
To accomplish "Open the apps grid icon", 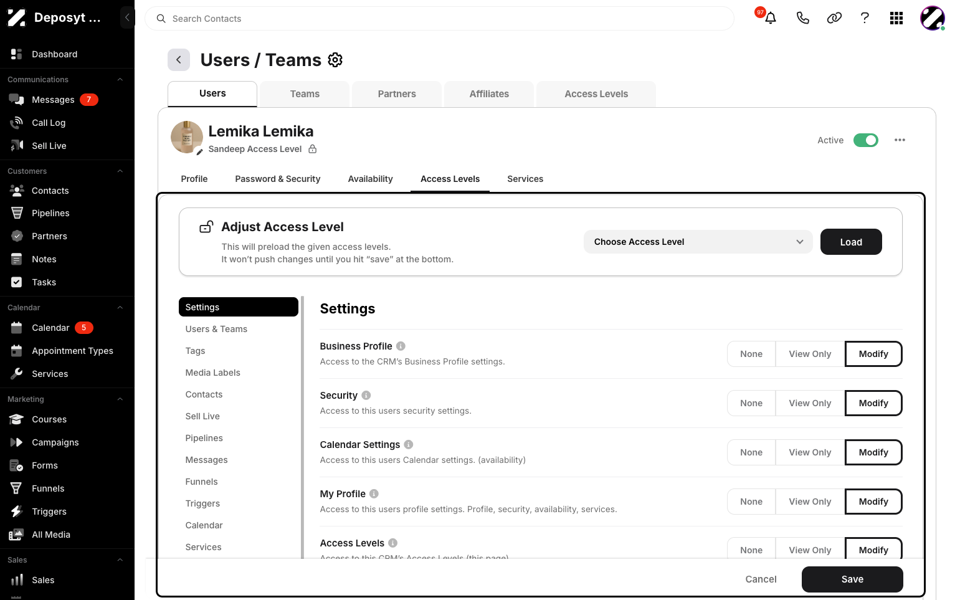I will click(896, 18).
